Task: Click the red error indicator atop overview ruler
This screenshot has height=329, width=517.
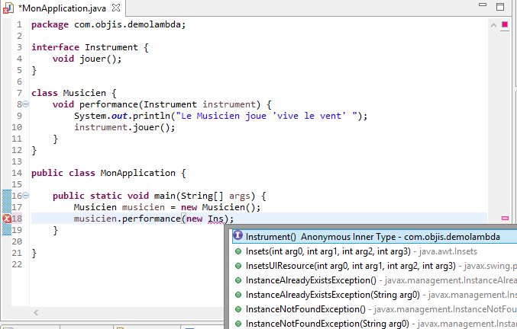Action: (x=505, y=24)
